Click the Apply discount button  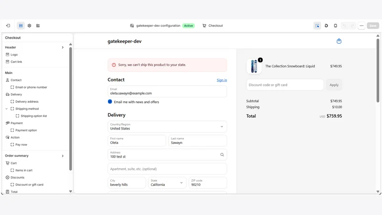(x=334, y=85)
